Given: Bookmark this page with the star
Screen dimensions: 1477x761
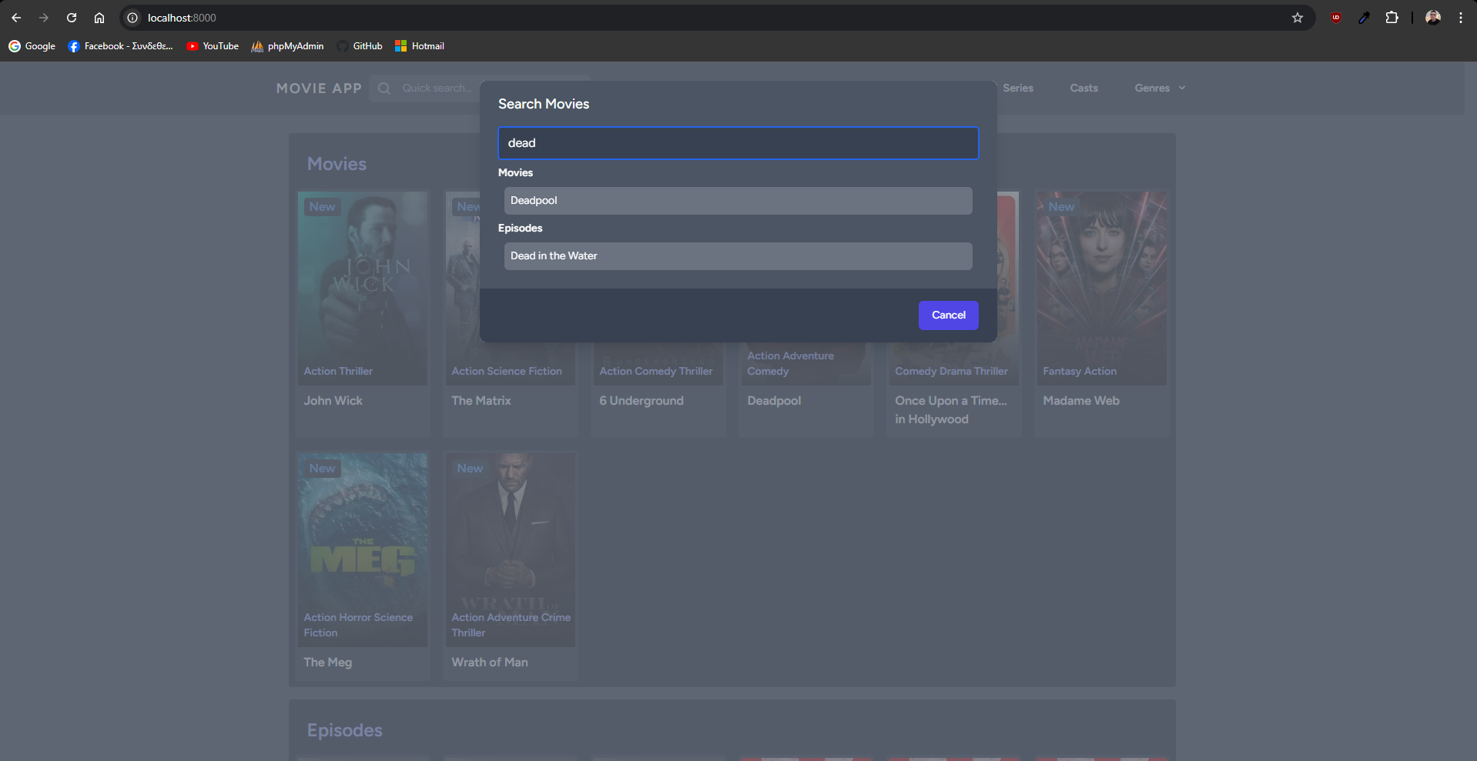Looking at the screenshot, I should pyautogui.click(x=1298, y=18).
